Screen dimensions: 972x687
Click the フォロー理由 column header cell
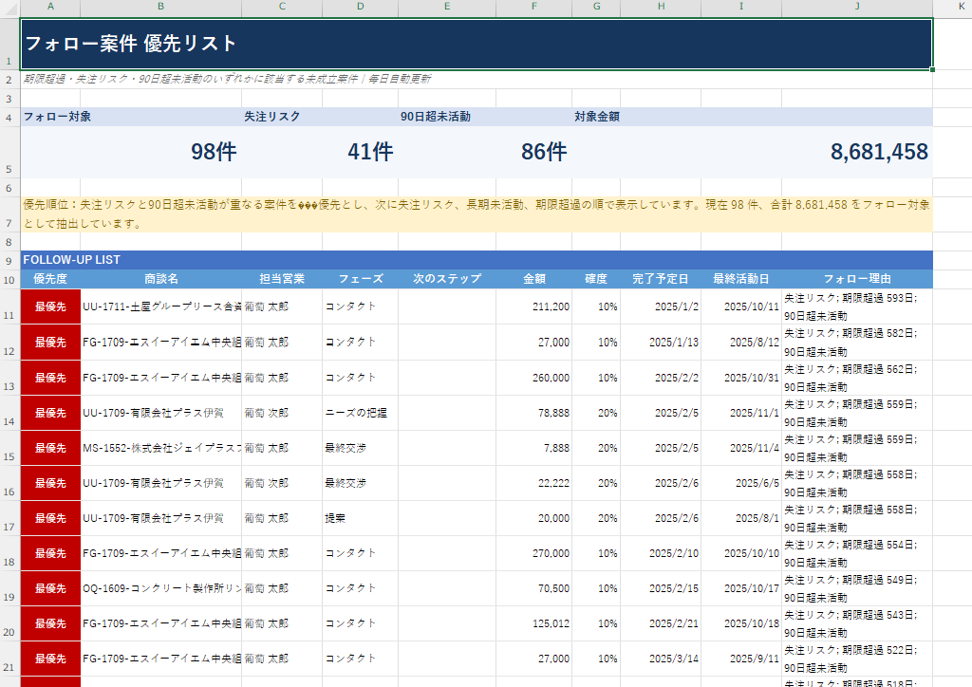[857, 279]
